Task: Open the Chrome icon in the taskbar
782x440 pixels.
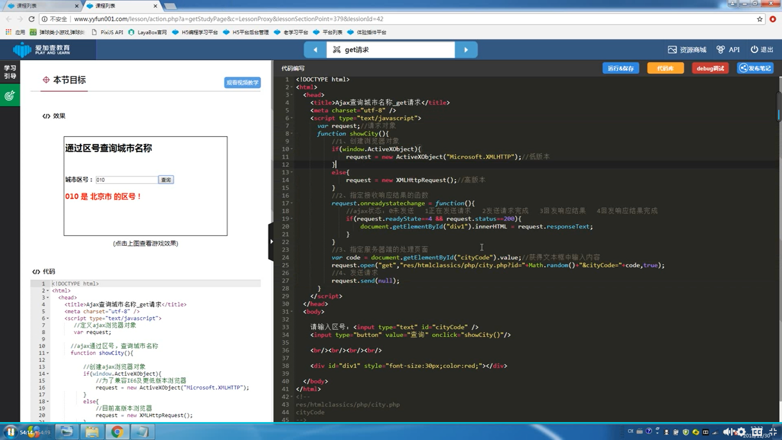Action: point(117,432)
